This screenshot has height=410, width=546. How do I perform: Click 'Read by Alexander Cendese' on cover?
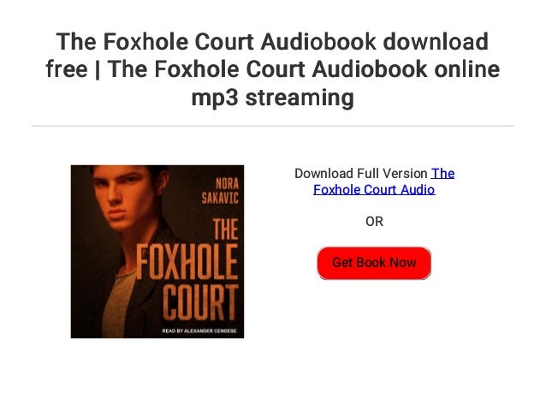pyautogui.click(x=199, y=330)
